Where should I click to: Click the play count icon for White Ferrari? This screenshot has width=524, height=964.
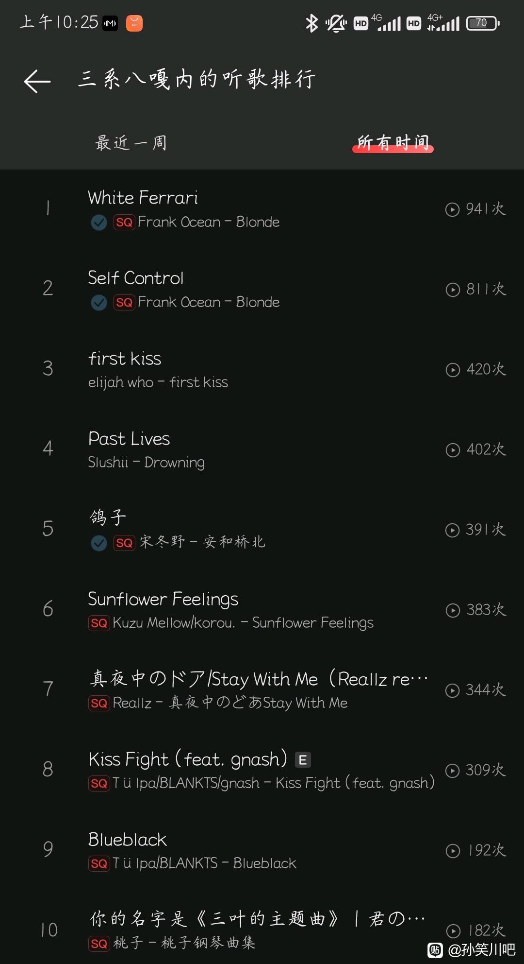[452, 209]
